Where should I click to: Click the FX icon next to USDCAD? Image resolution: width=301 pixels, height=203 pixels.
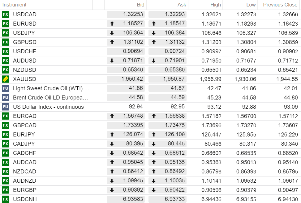(5, 14)
